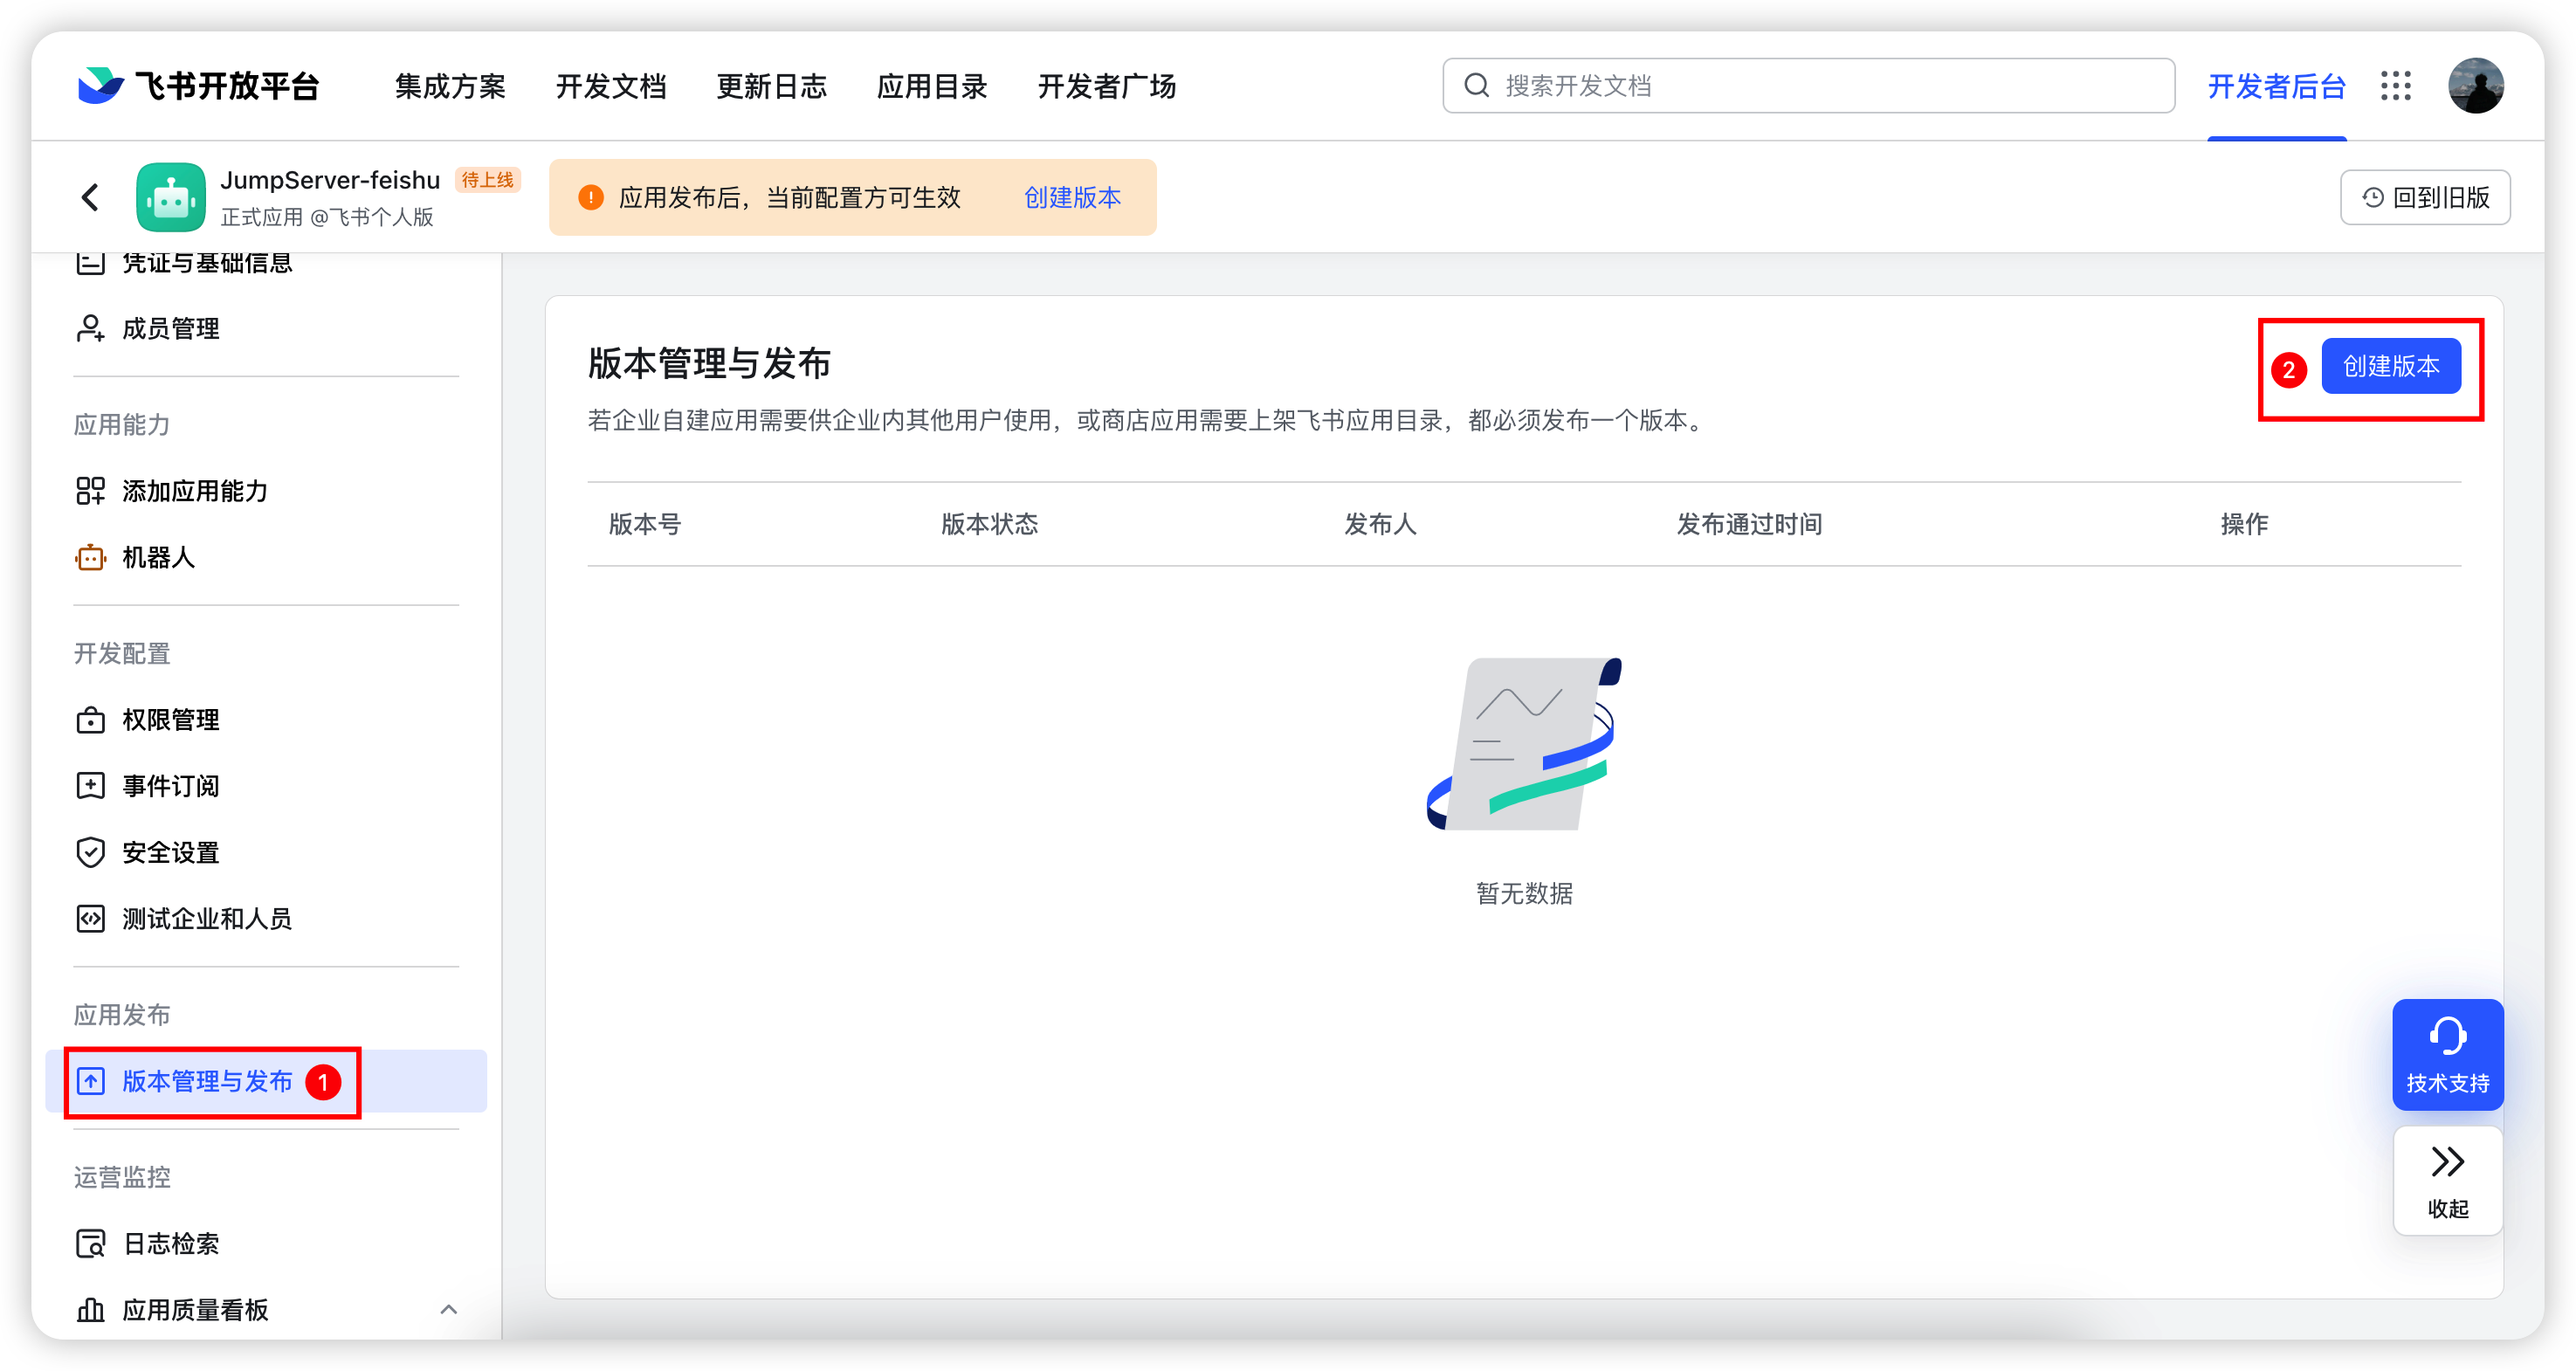Open 集成方案 in top navigation
Screen dimensions: 2576x1371
point(450,86)
